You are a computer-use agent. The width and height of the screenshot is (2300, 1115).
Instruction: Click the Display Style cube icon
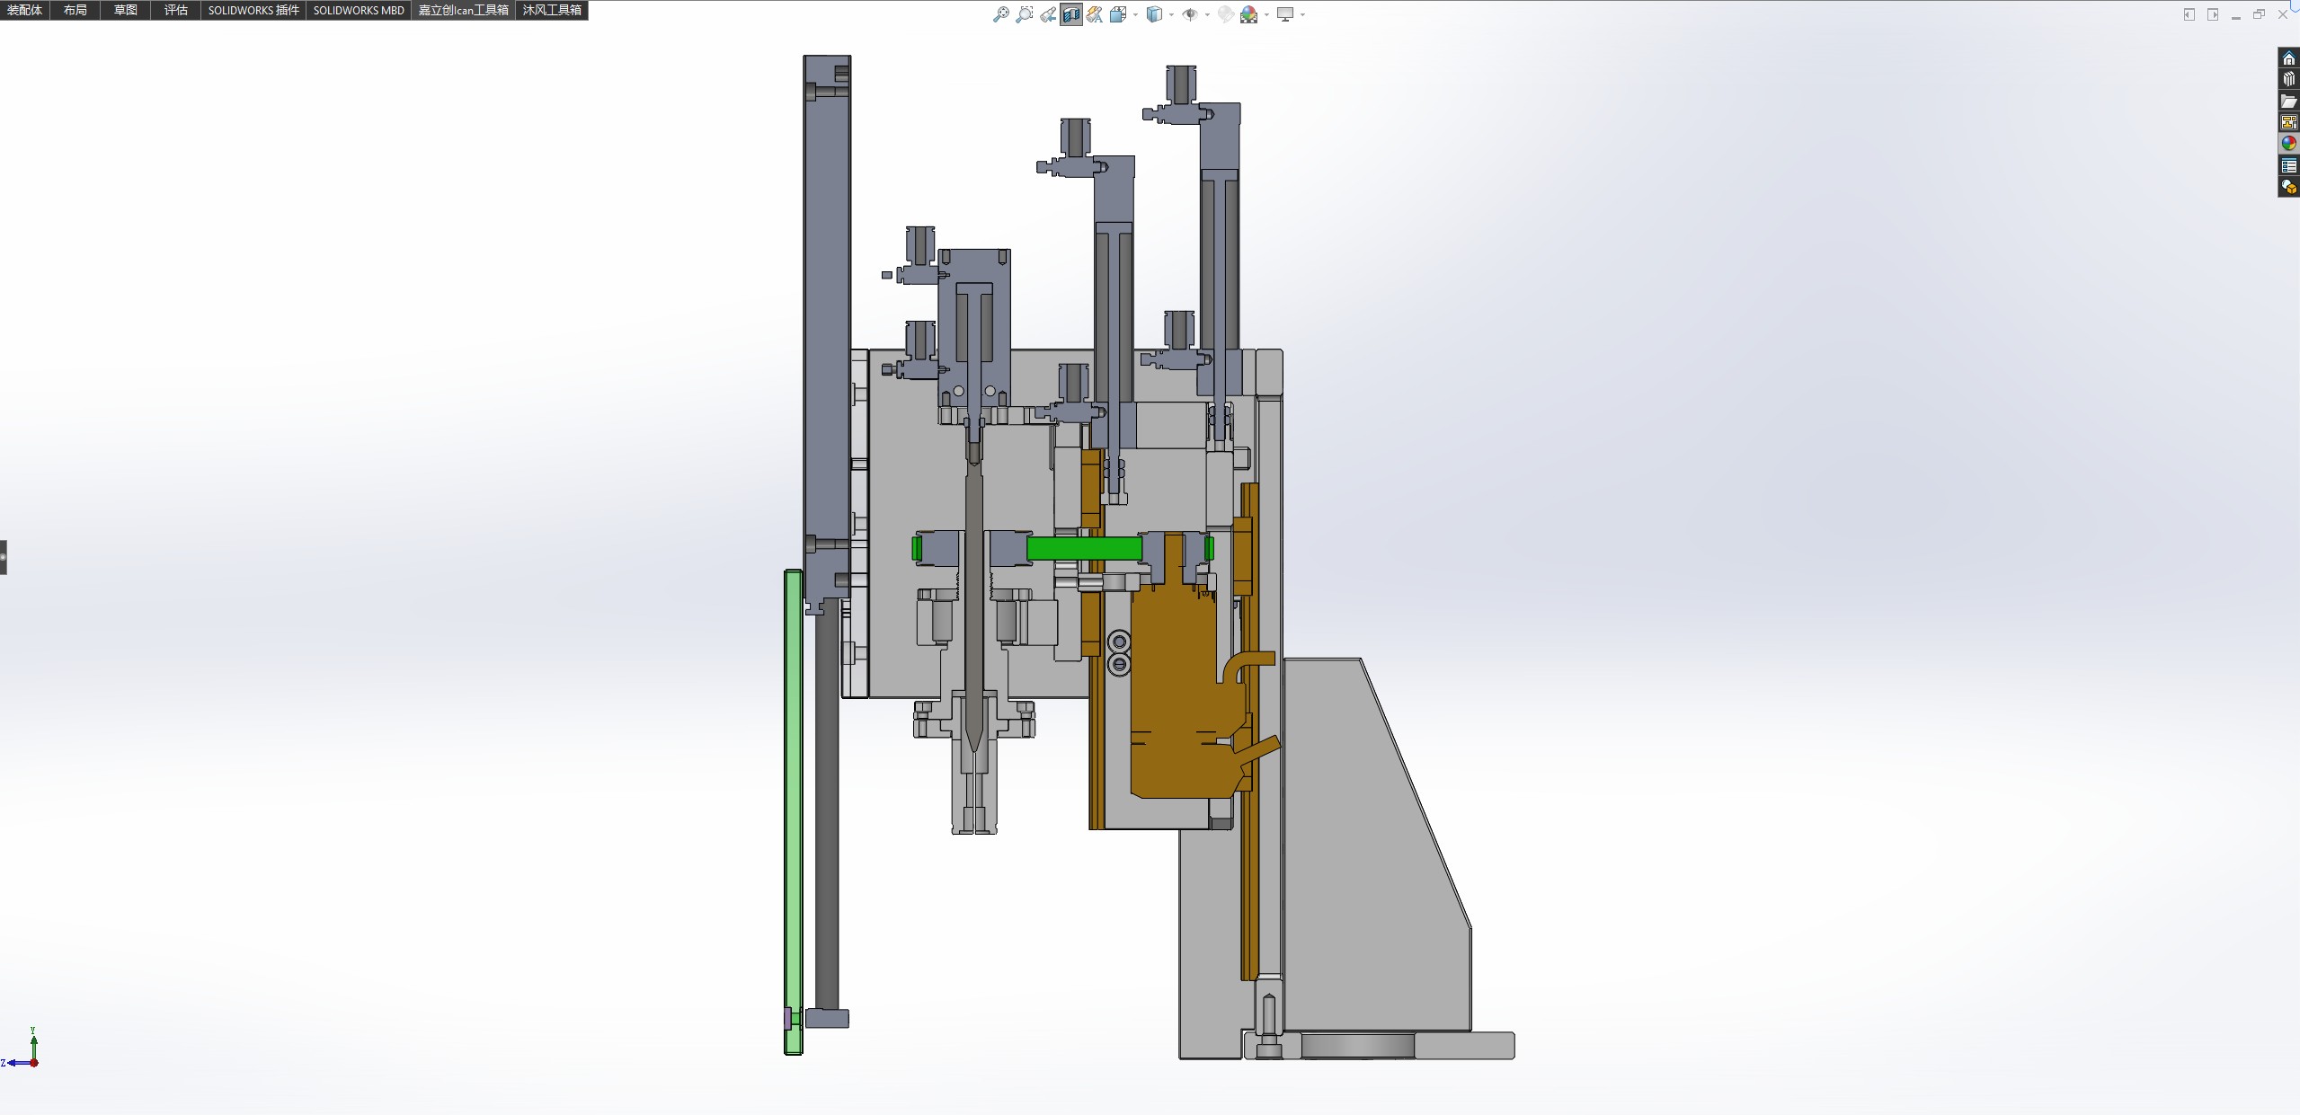[x=1154, y=14]
